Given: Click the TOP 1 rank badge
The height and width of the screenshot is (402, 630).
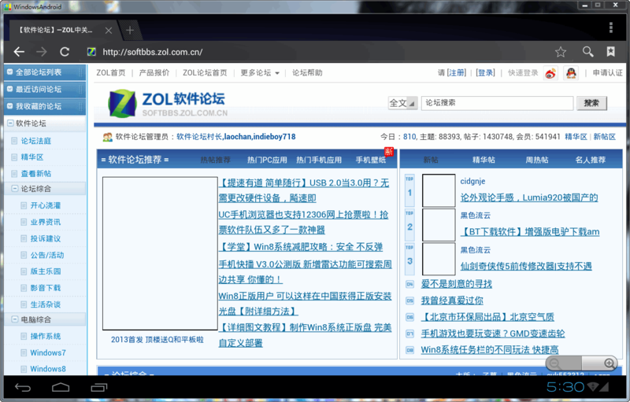Looking at the screenshot, I should point(409,190).
